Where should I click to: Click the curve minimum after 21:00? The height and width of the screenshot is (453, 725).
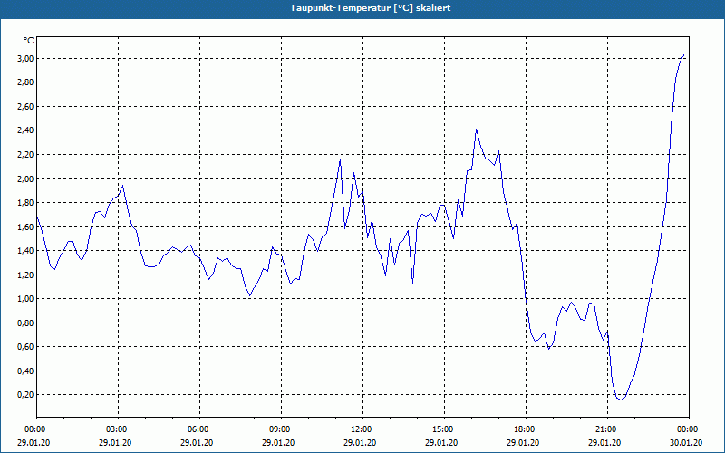(x=621, y=400)
